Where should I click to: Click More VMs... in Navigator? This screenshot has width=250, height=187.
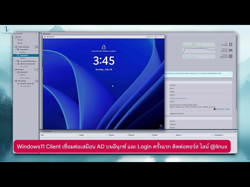click(x=24, y=67)
